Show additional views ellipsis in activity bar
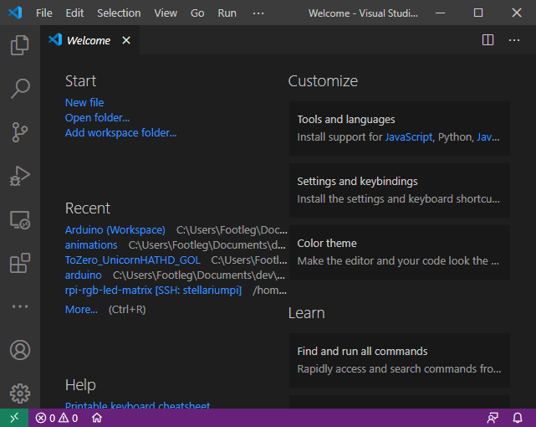This screenshot has height=427, width=536. [x=20, y=306]
